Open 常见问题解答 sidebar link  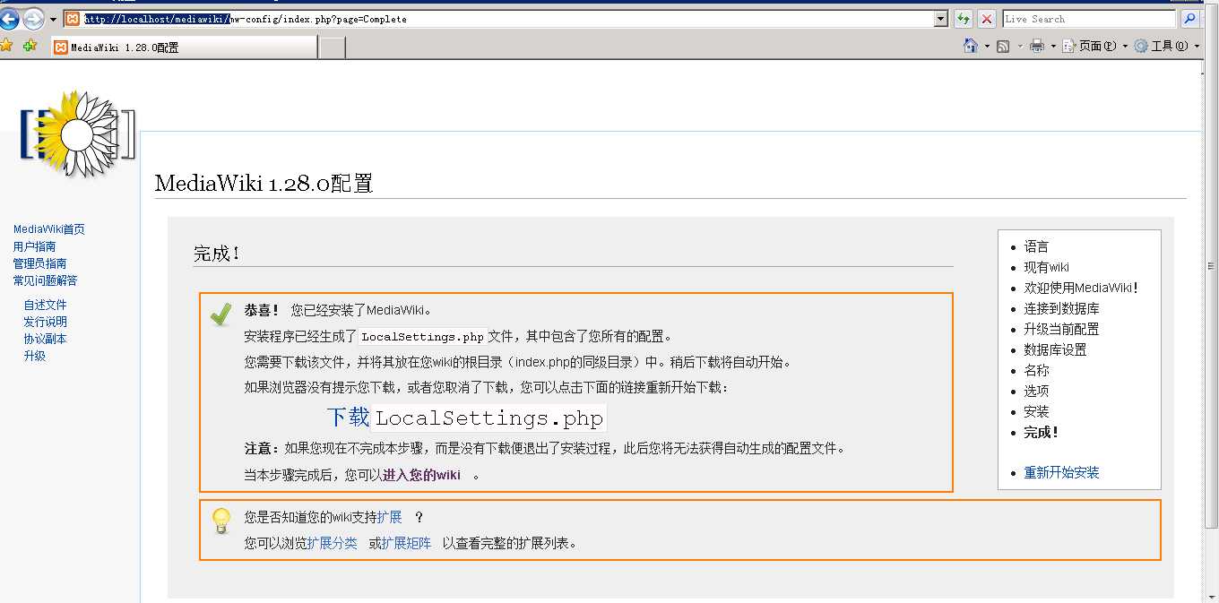[45, 280]
